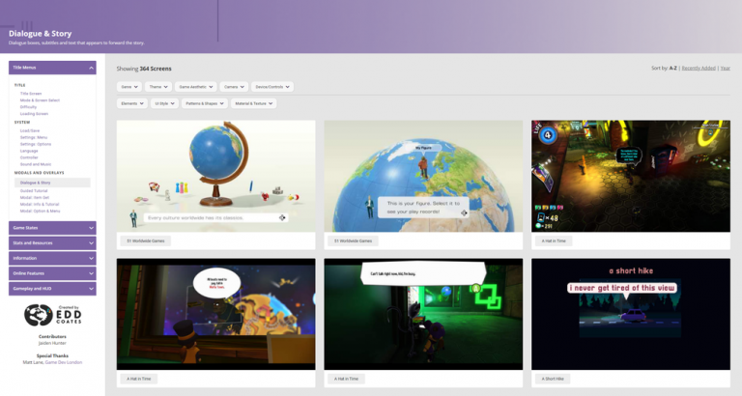Open the Material & Texture dropdown

(x=253, y=103)
